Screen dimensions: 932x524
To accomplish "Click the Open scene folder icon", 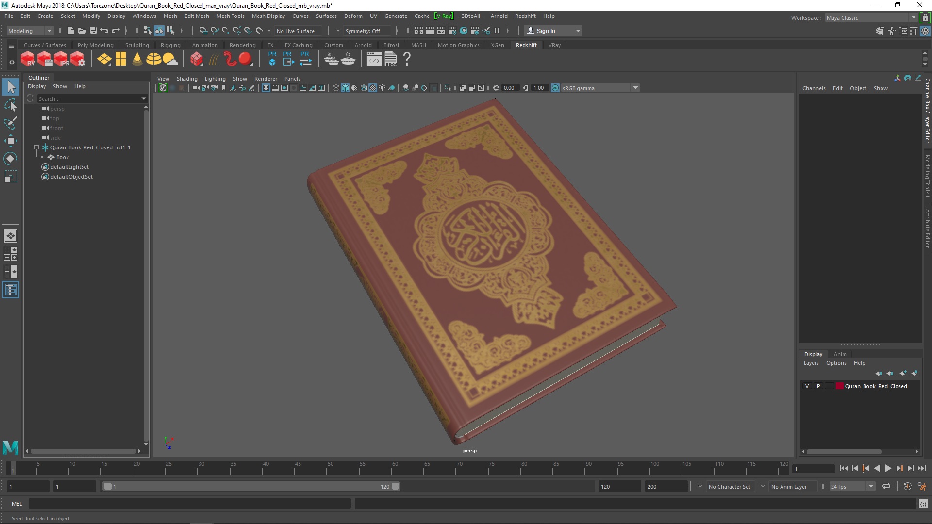I will point(82,31).
